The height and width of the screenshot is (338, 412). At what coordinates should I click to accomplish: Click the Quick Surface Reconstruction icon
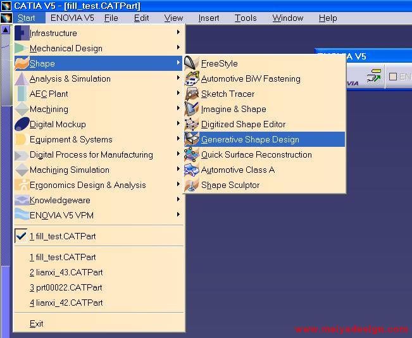click(x=192, y=154)
